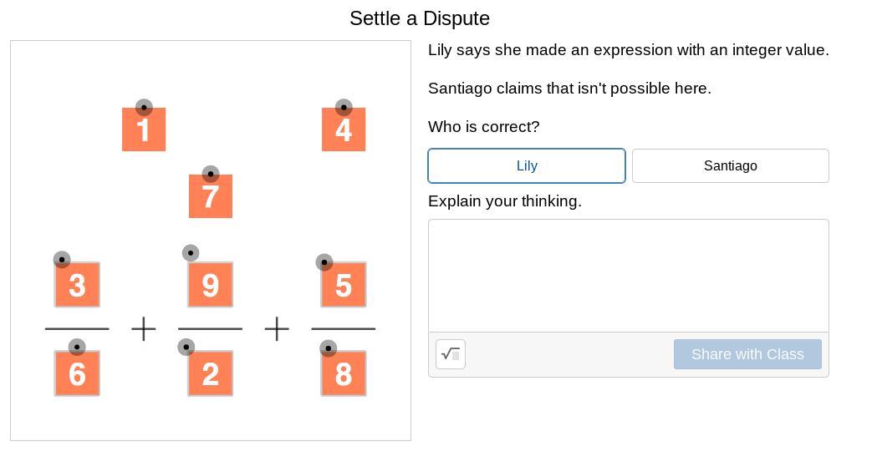872x462 pixels.
Task: Click the Settle a Dispute title
Action: 420,18
